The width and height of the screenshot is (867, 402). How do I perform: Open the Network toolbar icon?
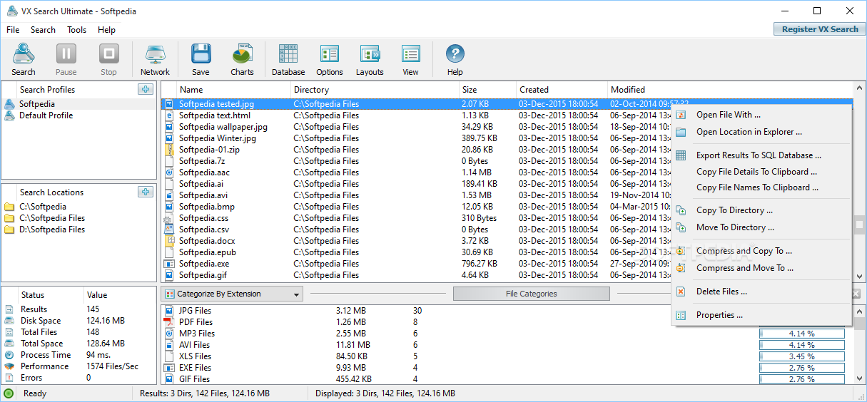point(155,54)
